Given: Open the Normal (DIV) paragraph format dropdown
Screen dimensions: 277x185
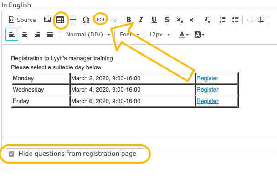Looking at the screenshot, I should coord(88,35).
